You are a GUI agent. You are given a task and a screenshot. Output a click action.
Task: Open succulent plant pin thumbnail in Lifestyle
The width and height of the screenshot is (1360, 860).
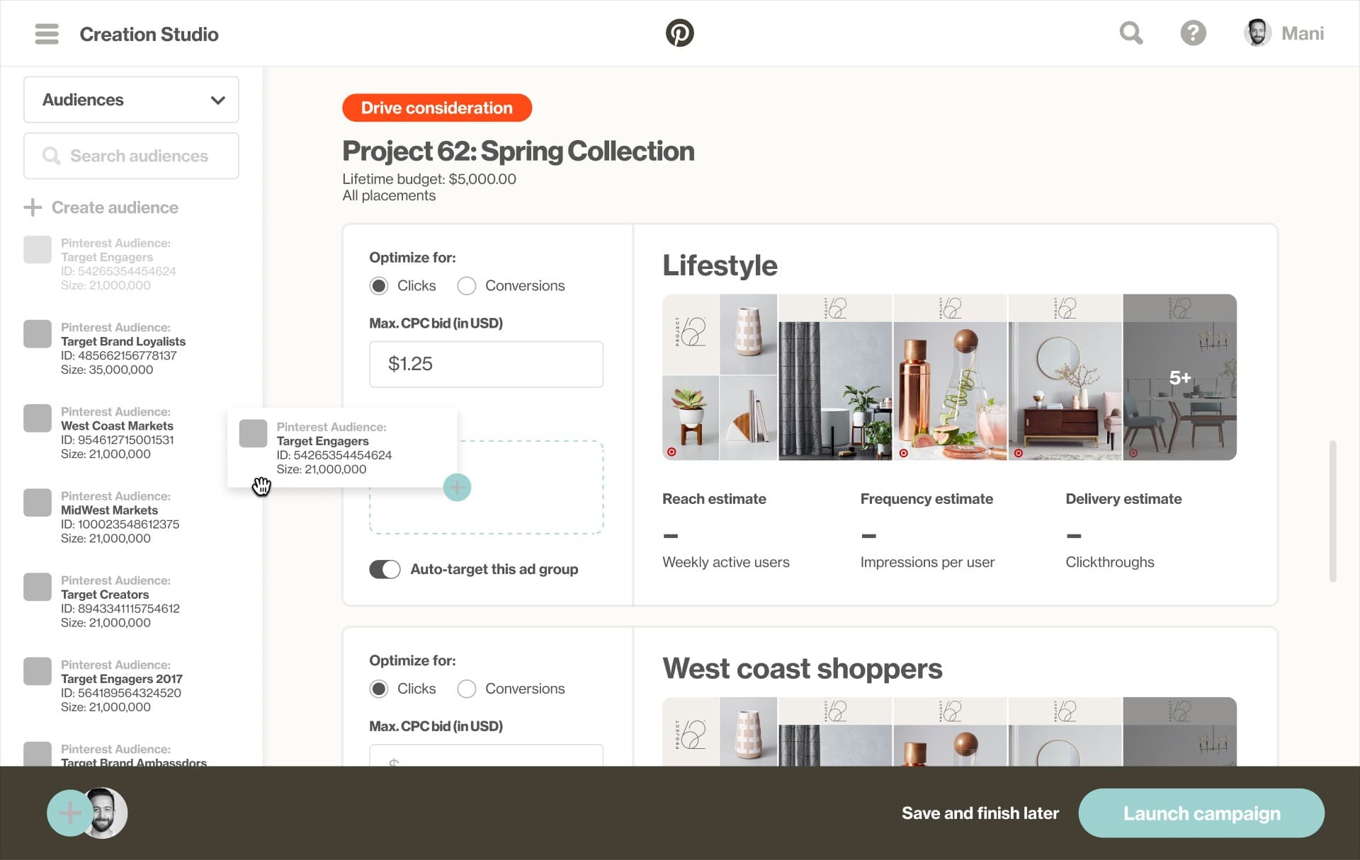[x=691, y=418]
